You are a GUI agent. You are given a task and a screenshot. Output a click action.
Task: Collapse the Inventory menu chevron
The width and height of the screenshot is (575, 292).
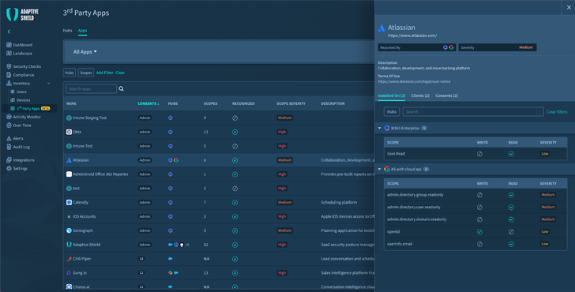click(49, 84)
